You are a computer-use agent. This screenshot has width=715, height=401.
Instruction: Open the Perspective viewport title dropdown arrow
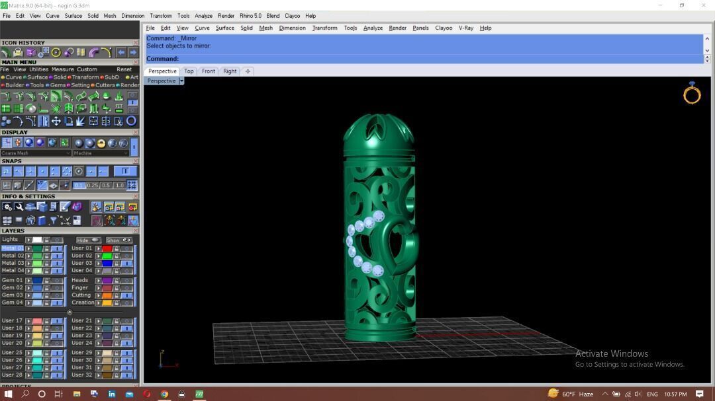[181, 81]
